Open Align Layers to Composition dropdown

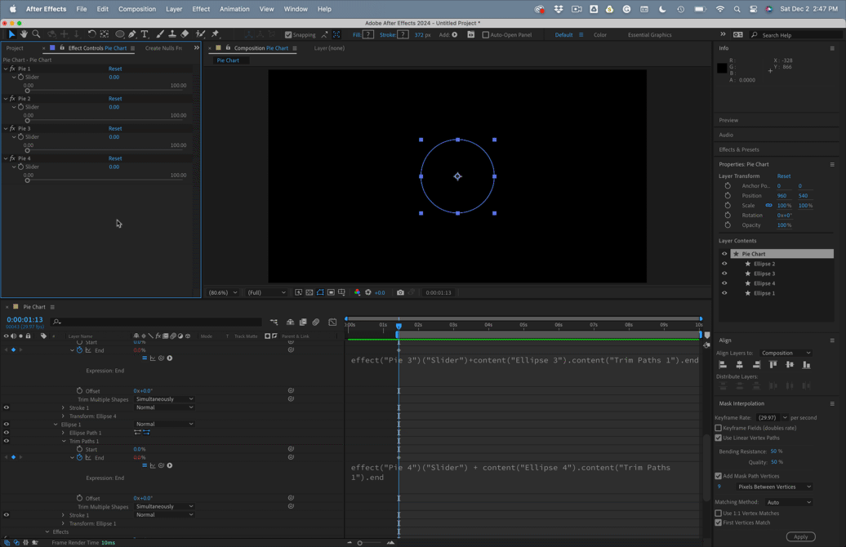coord(786,353)
